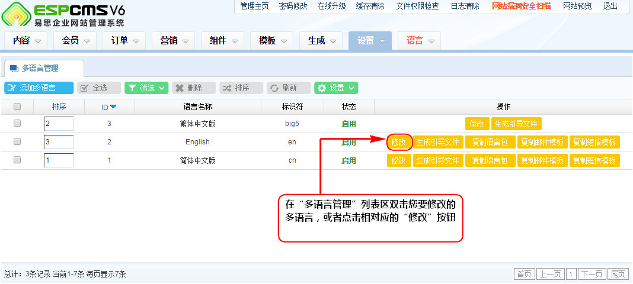Click 生成引导文件 for 繁体中文版
This screenshot has width=633, height=284.
pos(516,124)
